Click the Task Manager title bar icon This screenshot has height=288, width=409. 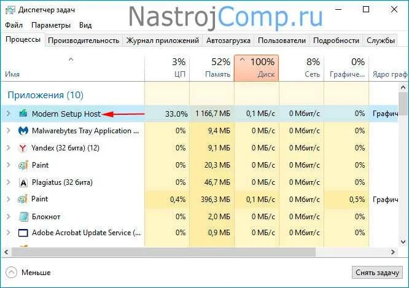[x=10, y=10]
